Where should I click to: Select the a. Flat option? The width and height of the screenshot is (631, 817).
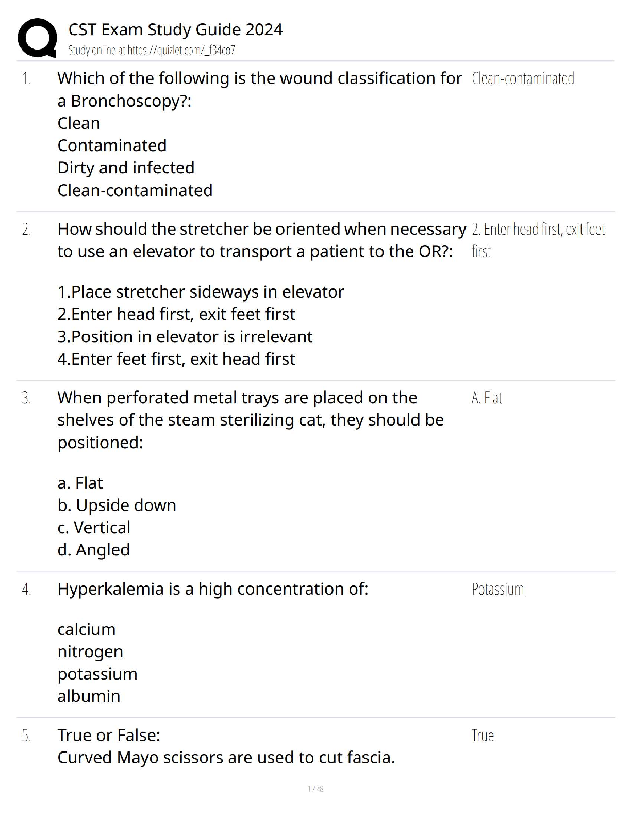(x=80, y=483)
